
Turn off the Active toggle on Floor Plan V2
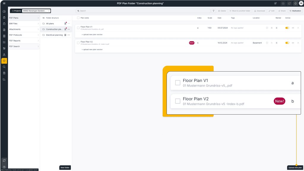click(287, 43)
